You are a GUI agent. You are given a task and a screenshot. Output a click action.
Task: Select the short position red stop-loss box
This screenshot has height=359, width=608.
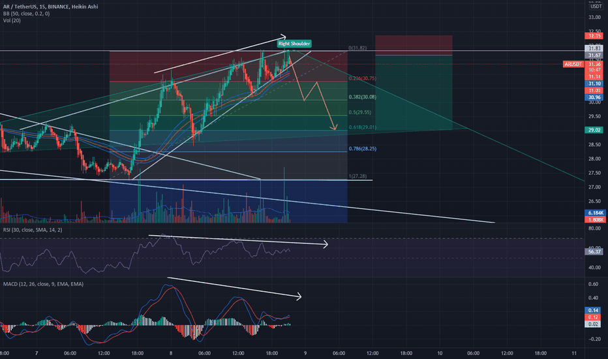coord(414,46)
